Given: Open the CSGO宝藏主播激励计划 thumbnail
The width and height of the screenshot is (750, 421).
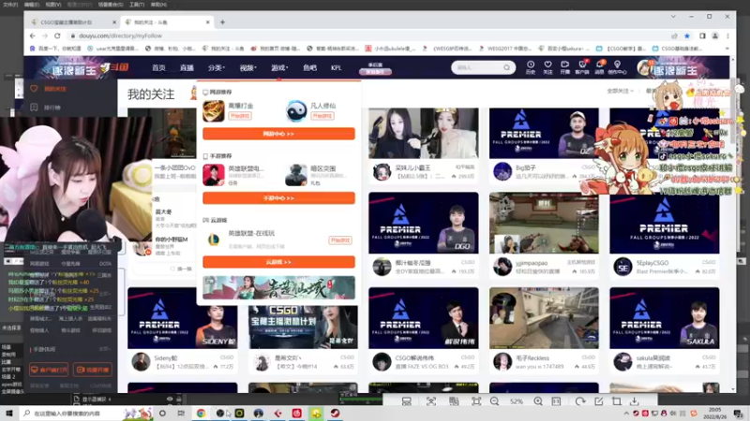Looking at the screenshot, I should 303,327.
